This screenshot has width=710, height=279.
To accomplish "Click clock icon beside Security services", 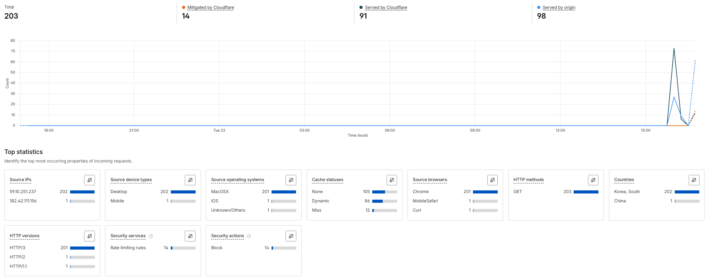I will (151, 236).
